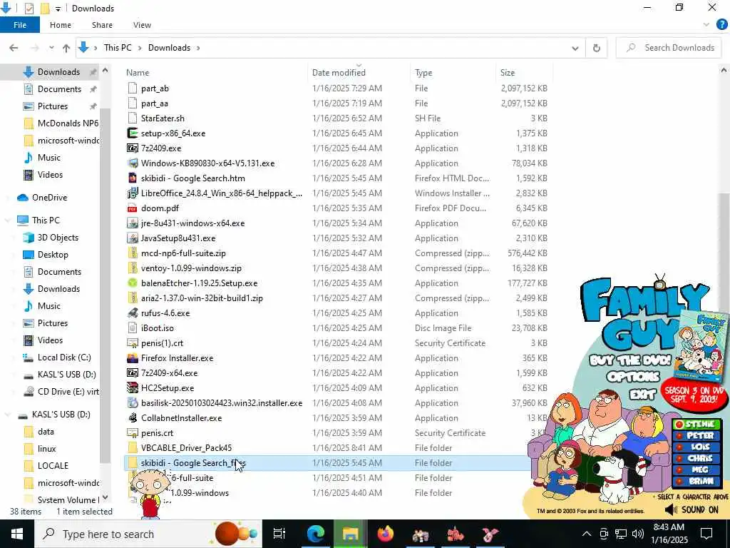Select 3D Objects in navigation pane

[58, 238]
